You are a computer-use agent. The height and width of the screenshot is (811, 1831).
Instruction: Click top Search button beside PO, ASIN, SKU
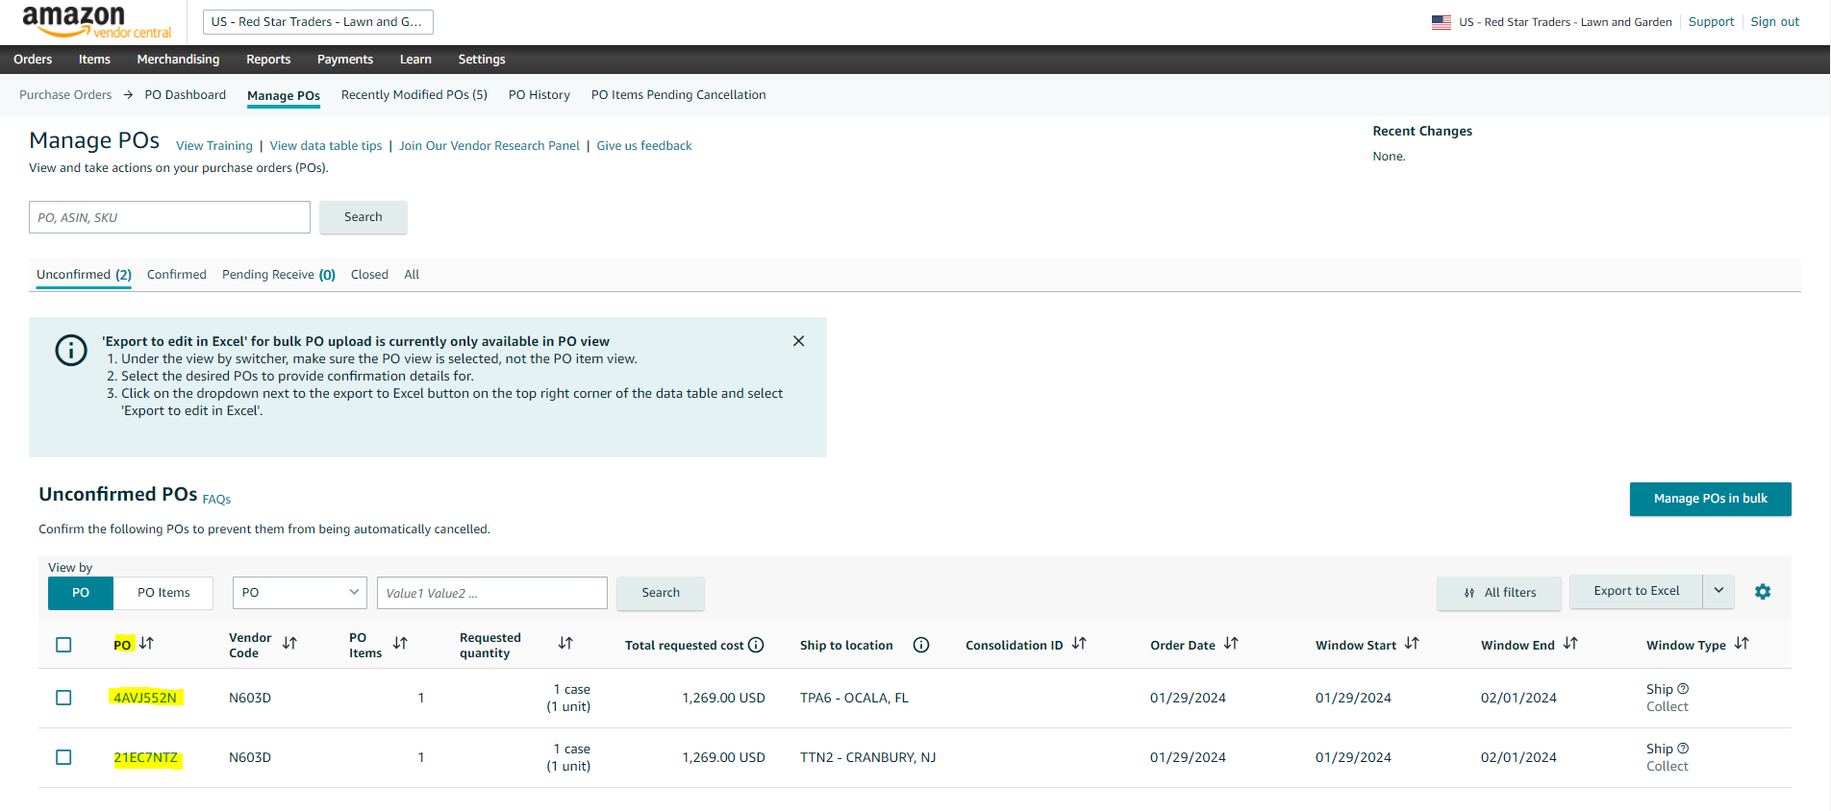364,217
